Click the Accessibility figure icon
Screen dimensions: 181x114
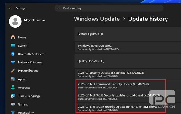click(x=13, y=112)
